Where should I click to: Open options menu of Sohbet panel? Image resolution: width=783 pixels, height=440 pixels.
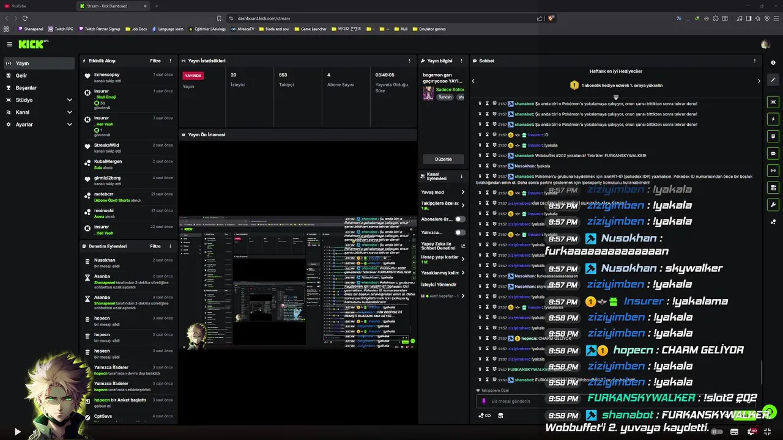(x=754, y=61)
